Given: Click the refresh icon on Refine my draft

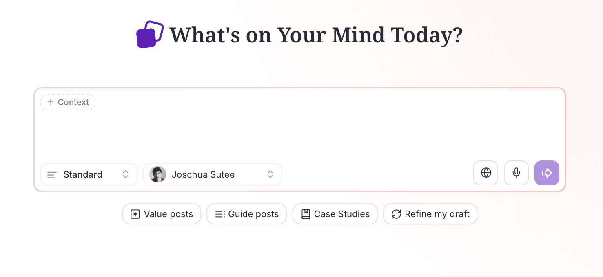Looking at the screenshot, I should coord(396,213).
